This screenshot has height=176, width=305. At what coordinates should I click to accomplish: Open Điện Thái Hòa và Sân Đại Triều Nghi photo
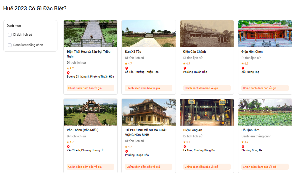point(90,34)
